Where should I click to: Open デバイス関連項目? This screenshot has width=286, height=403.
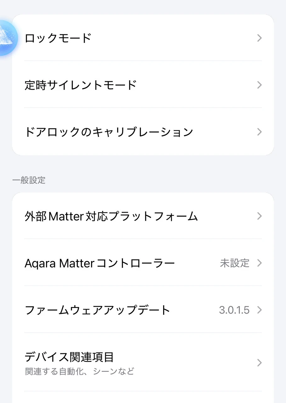(69, 357)
